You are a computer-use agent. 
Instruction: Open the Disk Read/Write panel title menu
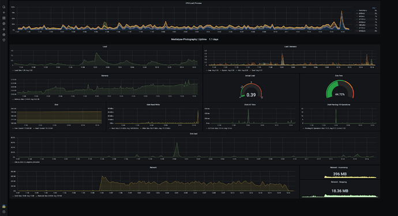tap(153, 105)
